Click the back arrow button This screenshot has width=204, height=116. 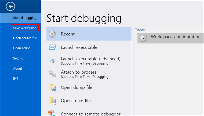pyautogui.click(x=10, y=7)
